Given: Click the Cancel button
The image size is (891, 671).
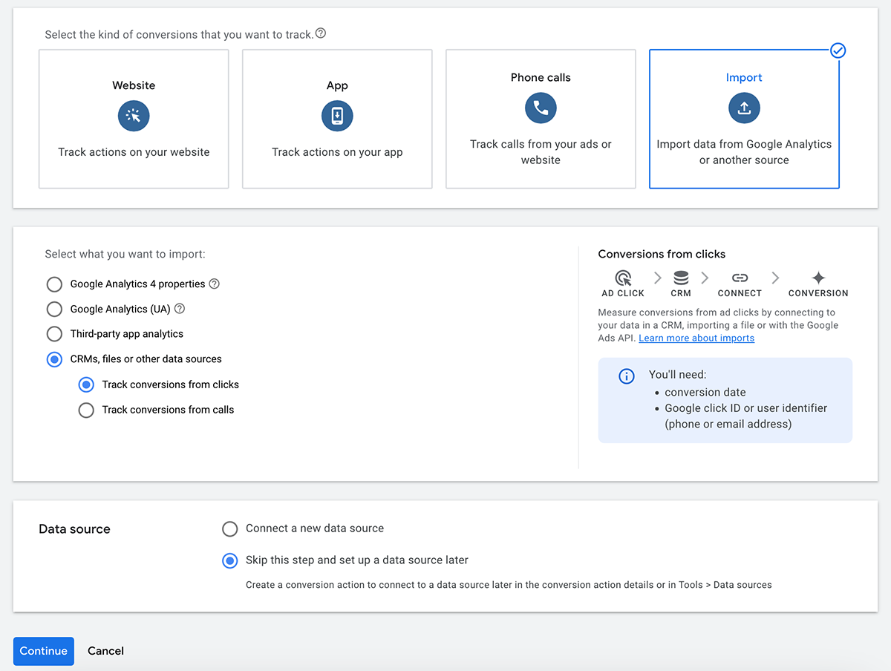Looking at the screenshot, I should pos(105,651).
